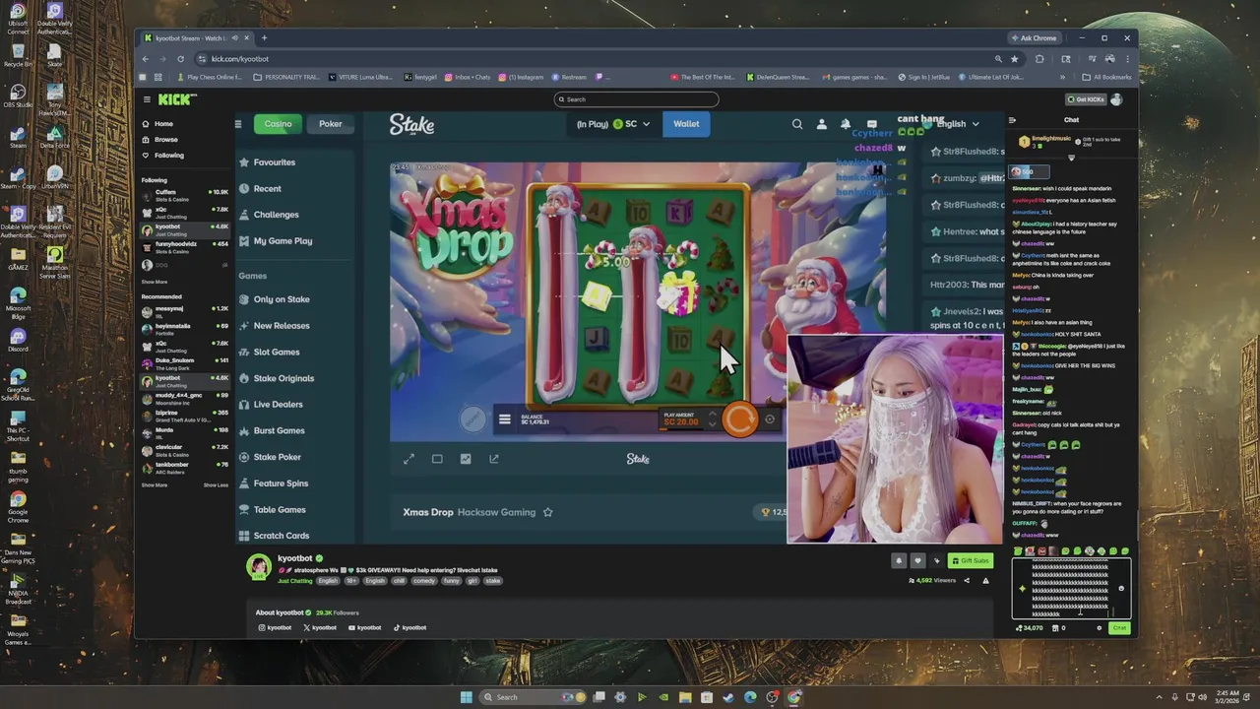Open messymaj recommended channel
The width and height of the screenshot is (1260, 709).
click(184, 311)
